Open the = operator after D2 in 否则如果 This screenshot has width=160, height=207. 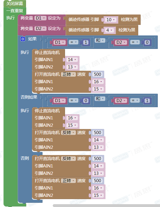pos(135,100)
